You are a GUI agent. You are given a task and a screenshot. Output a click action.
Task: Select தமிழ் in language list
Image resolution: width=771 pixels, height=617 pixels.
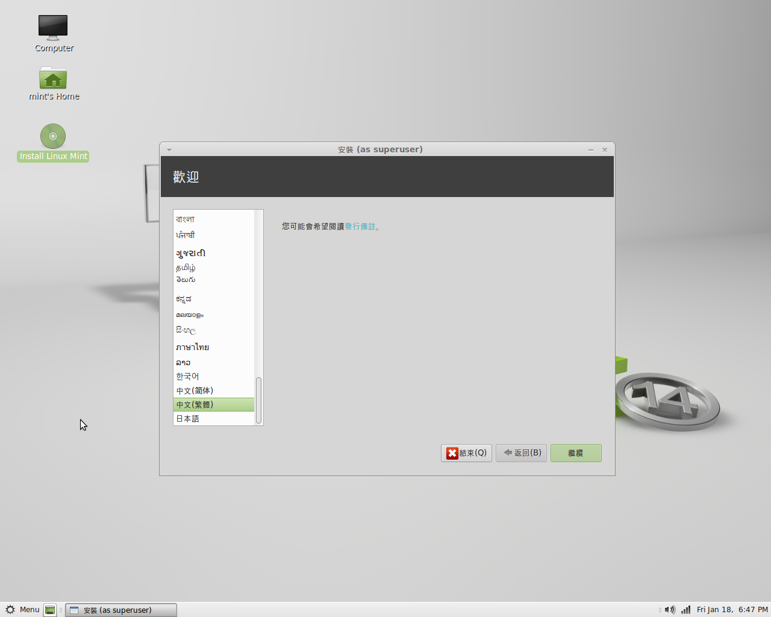214,268
